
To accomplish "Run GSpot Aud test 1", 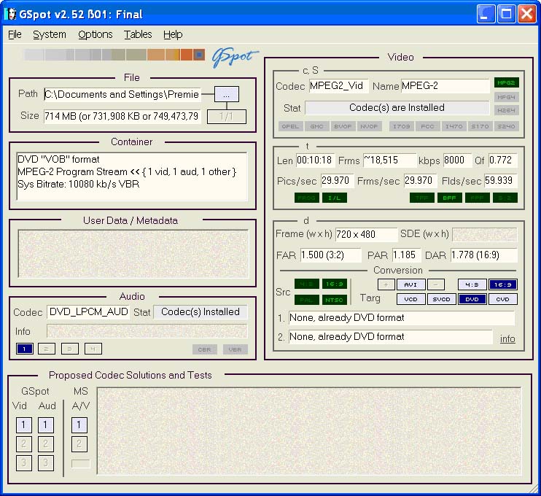I will [46, 425].
